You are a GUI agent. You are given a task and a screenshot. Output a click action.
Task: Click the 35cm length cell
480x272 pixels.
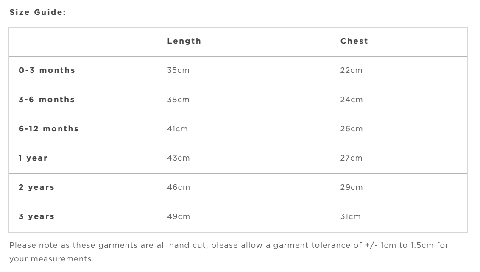(178, 70)
